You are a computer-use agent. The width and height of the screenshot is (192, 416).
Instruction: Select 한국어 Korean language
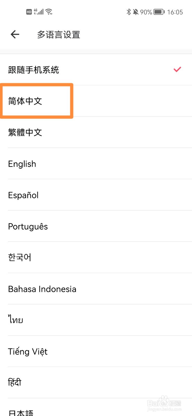pyautogui.click(x=20, y=257)
